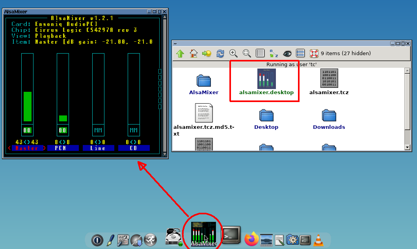
Task: Switch file manager to list details view
Action: pyautogui.click(x=260, y=53)
